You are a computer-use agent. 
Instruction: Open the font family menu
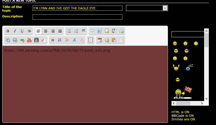74,40
